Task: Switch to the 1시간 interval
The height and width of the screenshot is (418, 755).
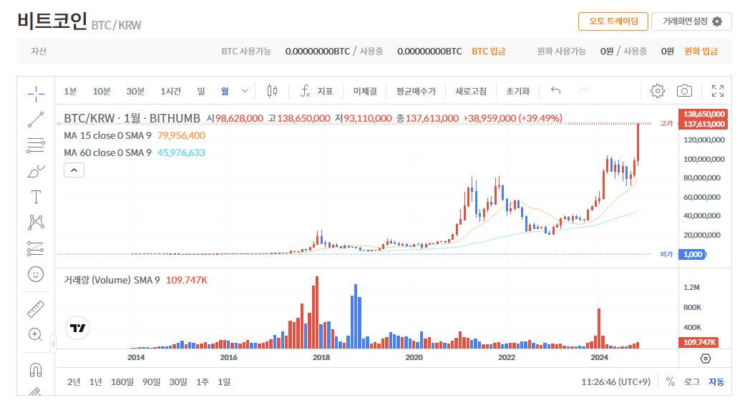Action: tap(170, 91)
